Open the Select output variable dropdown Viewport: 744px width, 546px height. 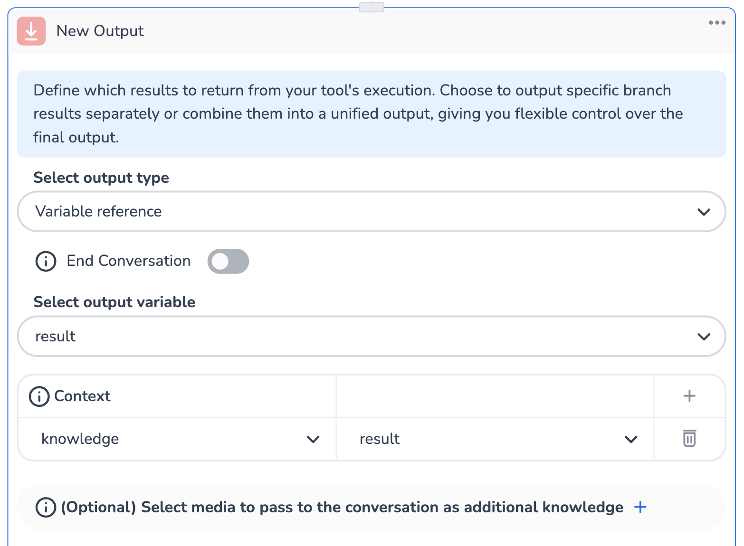point(371,336)
